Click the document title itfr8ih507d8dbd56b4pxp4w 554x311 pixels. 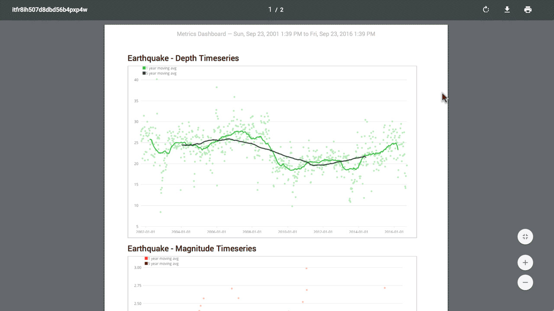pos(50,10)
